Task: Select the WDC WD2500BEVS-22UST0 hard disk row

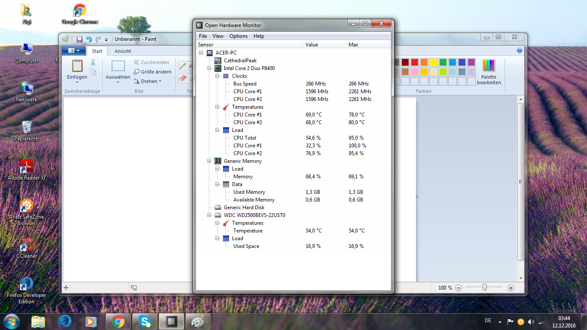Action: [254, 215]
